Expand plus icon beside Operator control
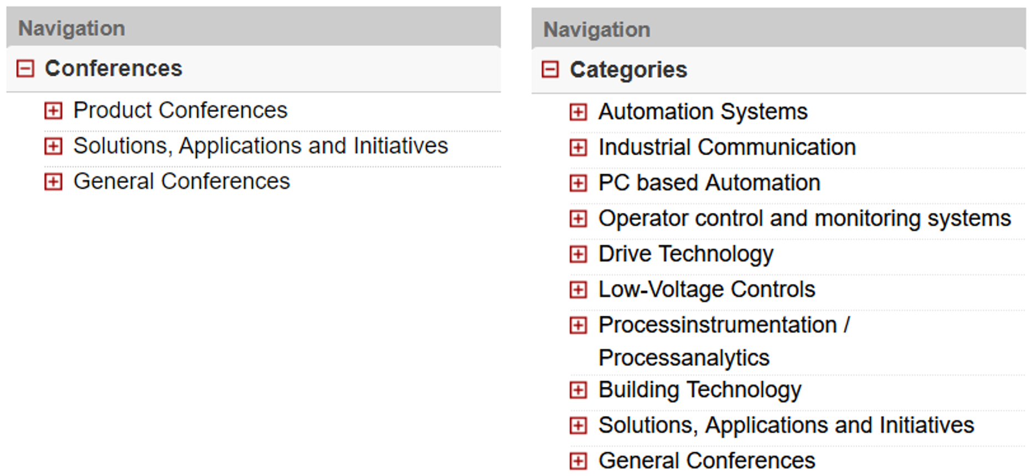Image resolution: width=1030 pixels, height=476 pixels. coord(578,219)
